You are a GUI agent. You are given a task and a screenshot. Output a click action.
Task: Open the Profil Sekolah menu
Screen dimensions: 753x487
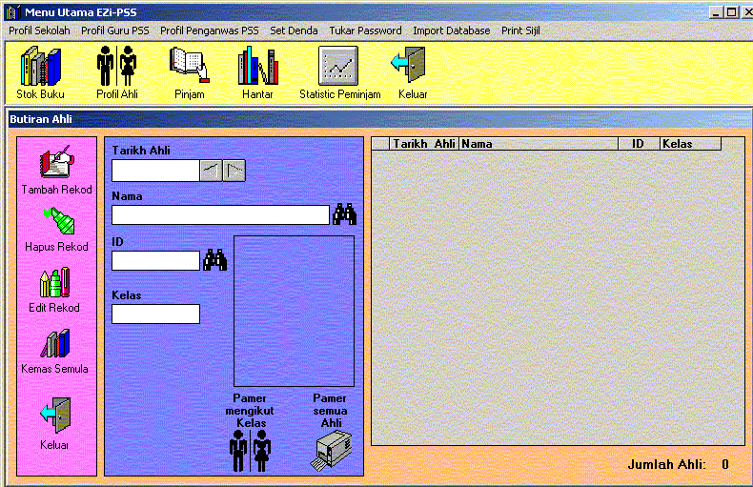pyautogui.click(x=39, y=30)
